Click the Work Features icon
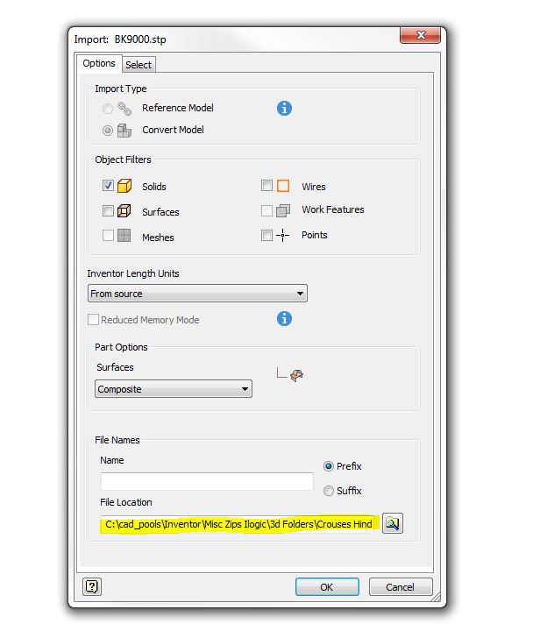547x624 pixels. pyautogui.click(x=283, y=210)
